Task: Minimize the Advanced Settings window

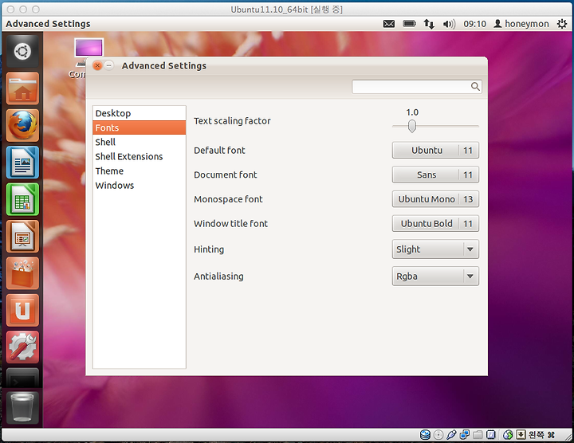Action: click(109, 66)
